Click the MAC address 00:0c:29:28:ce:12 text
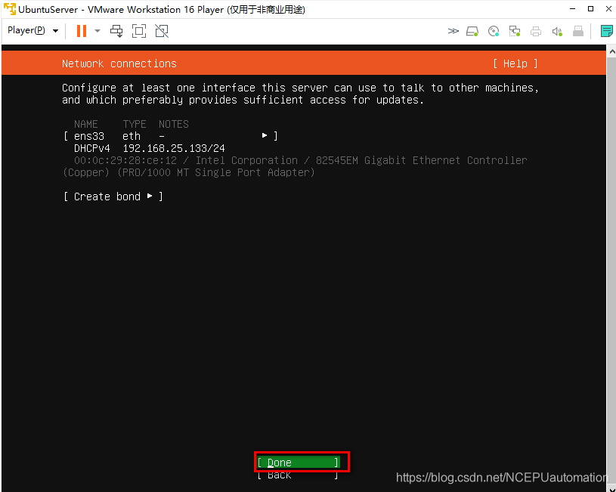The image size is (616, 492). pos(125,160)
